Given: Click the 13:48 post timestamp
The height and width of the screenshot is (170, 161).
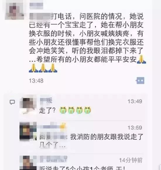Looking at the screenshot, I should tap(36, 81).
